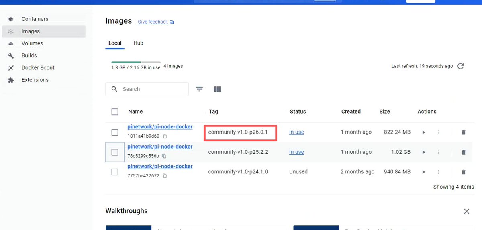Viewport: 482px width, 230px height.
Task: Click the 1.02 GB size value
Action: tap(401, 152)
